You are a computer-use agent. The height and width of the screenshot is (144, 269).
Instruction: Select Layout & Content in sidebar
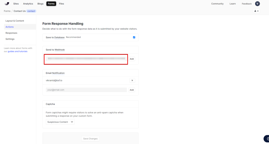[x=15, y=21]
